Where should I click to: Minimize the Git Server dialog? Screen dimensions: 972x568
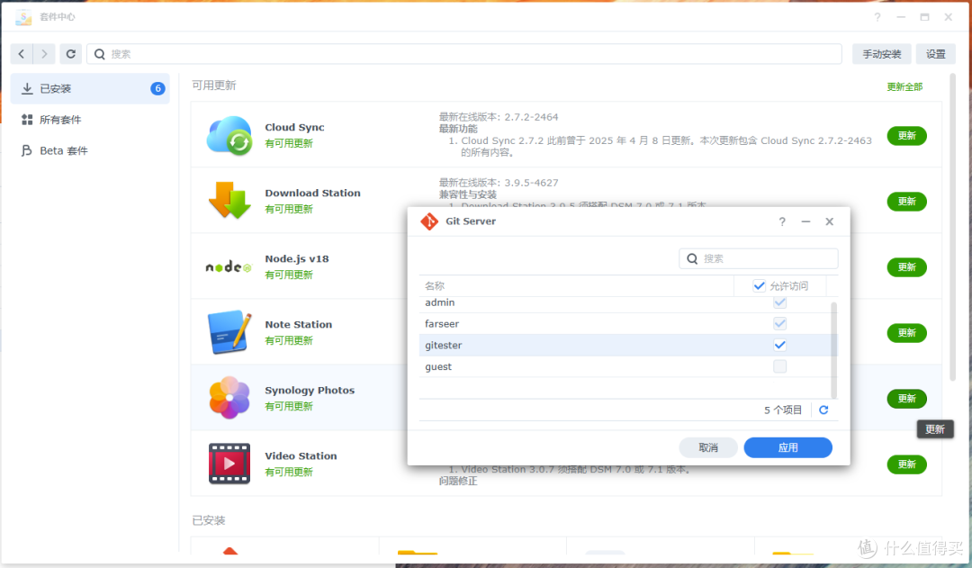[x=805, y=221]
